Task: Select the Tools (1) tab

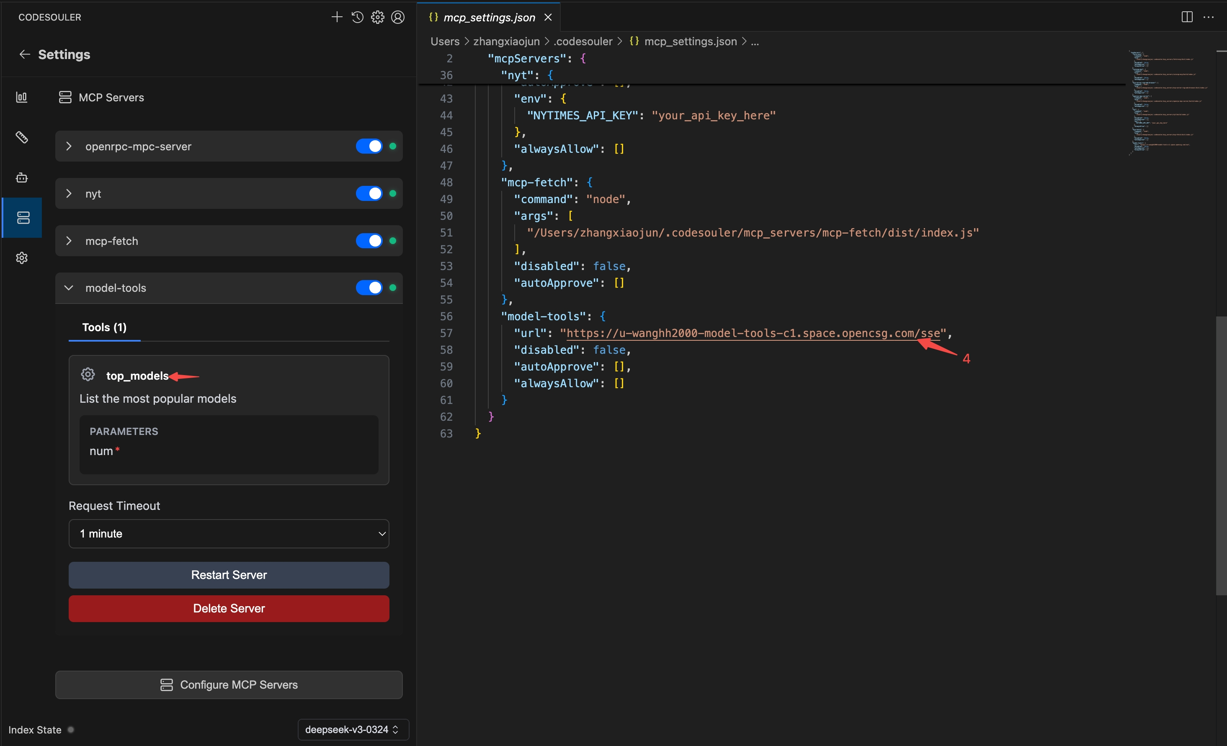Action: pos(104,327)
